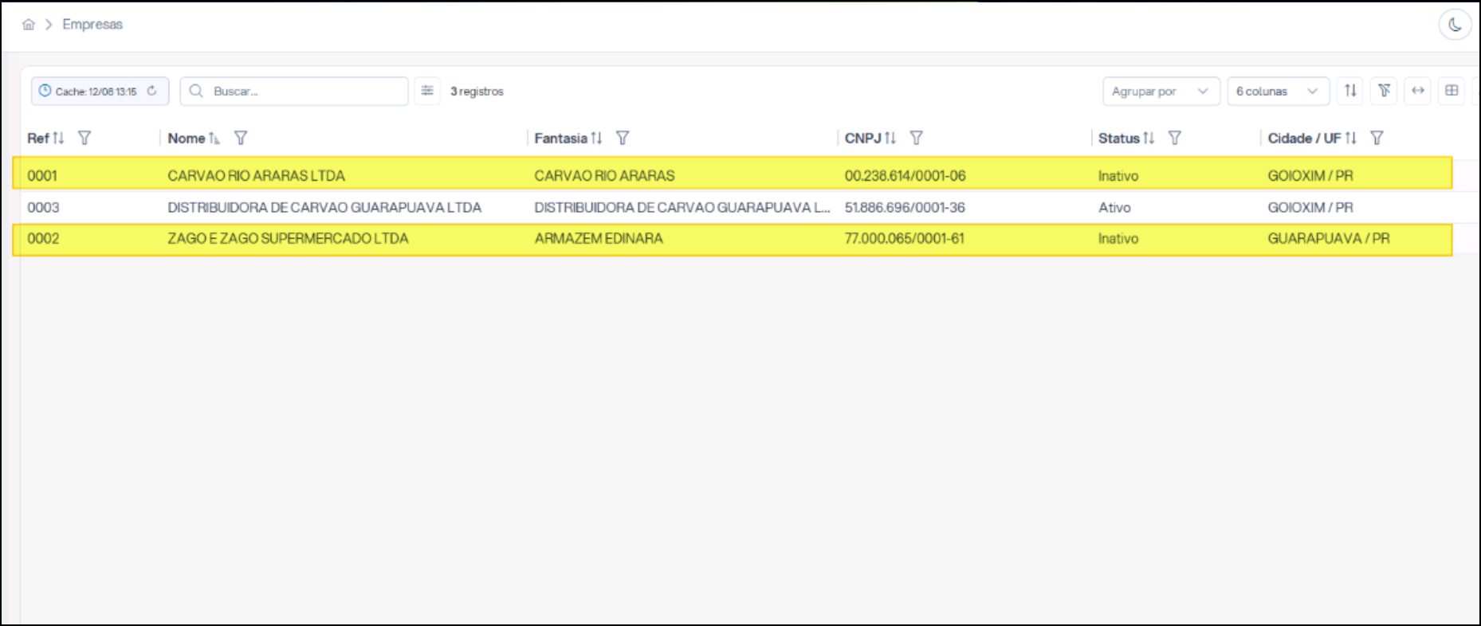1481x626 pixels.
Task: Focus the Buscar search field
Action: [294, 91]
